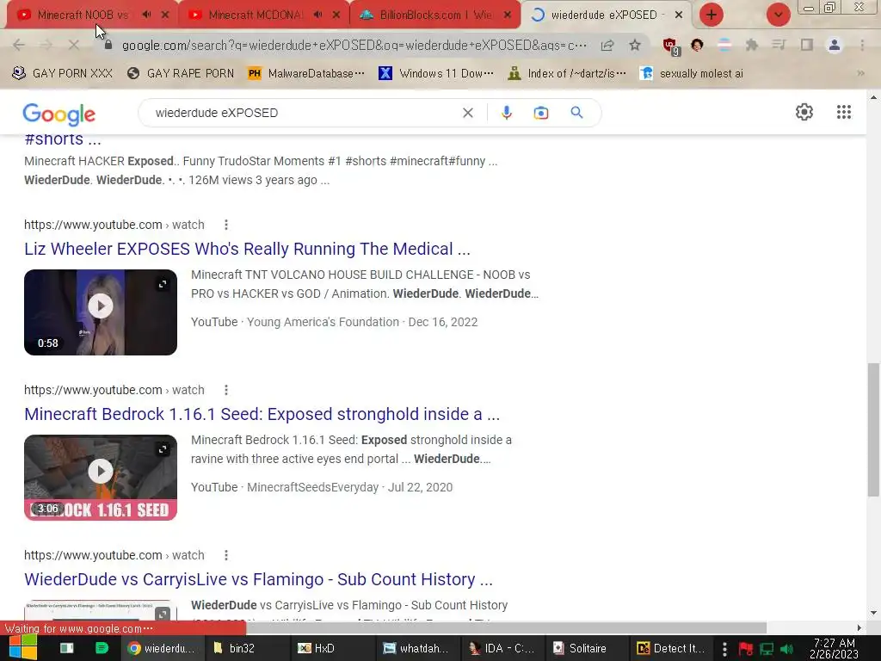Clear the search query text
This screenshot has height=661, width=881.
coord(467,113)
